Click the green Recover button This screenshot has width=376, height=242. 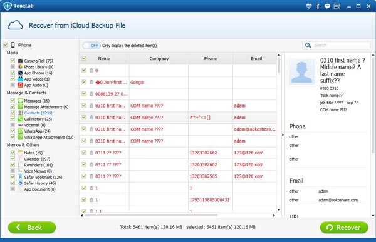pyautogui.click(x=344, y=228)
